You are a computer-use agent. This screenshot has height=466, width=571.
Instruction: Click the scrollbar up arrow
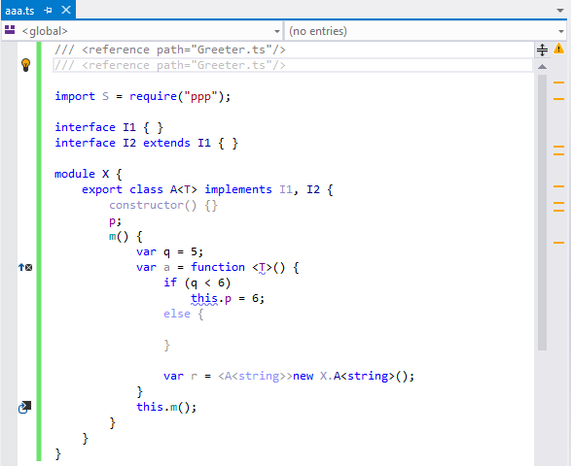pos(542,67)
